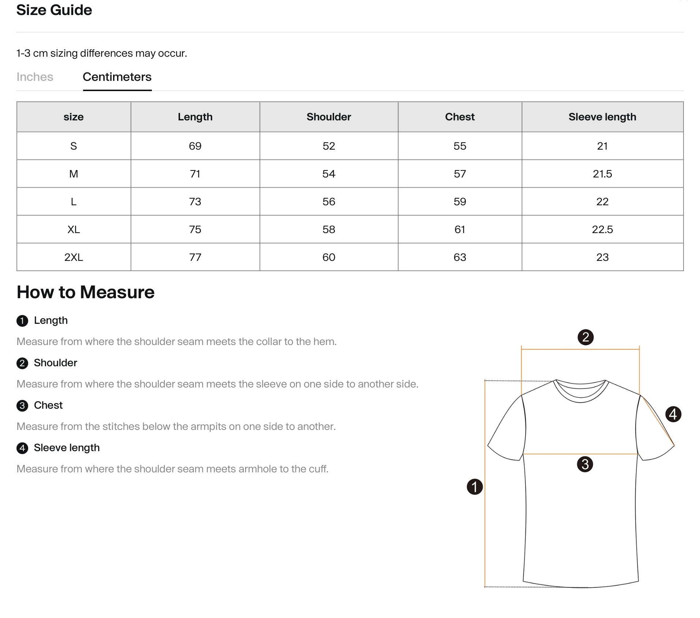Click the Chest marker 3 on diagram
The width and height of the screenshot is (700, 618).
[585, 465]
